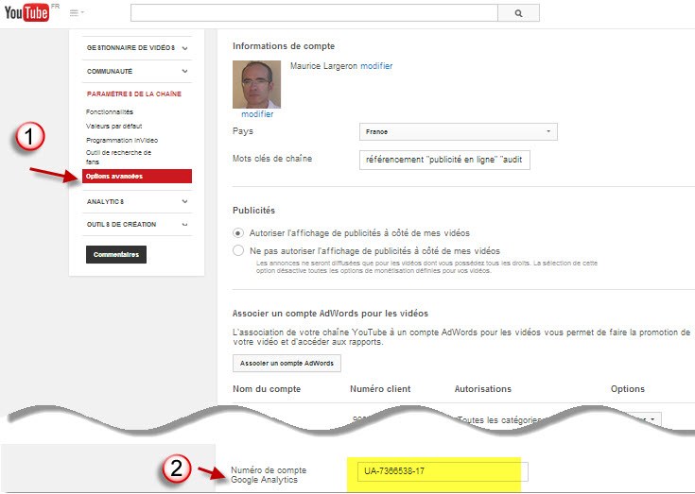Click the Nom du compte column header
Image resolution: width=695 pixels, height=494 pixels.
267,389
